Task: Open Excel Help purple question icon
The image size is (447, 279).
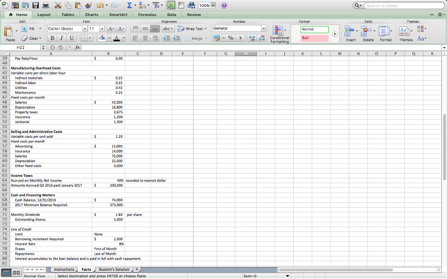Action: [x=224, y=5]
